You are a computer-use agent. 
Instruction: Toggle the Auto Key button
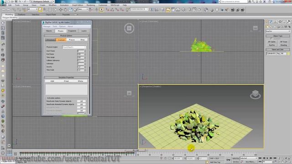[x=236, y=158]
